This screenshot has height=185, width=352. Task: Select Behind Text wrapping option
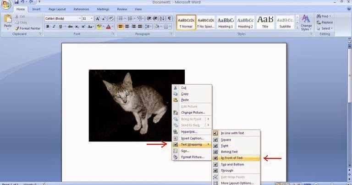[236, 152]
